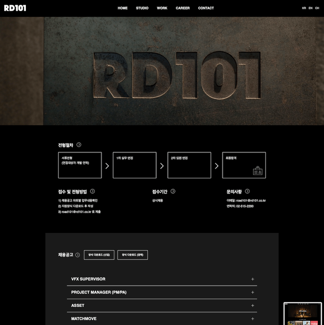Viewport: 324px width, 325px height.
Task: Click the circle arrow icon beside 접수 및 전형방법
Action: pyautogui.click(x=92, y=191)
